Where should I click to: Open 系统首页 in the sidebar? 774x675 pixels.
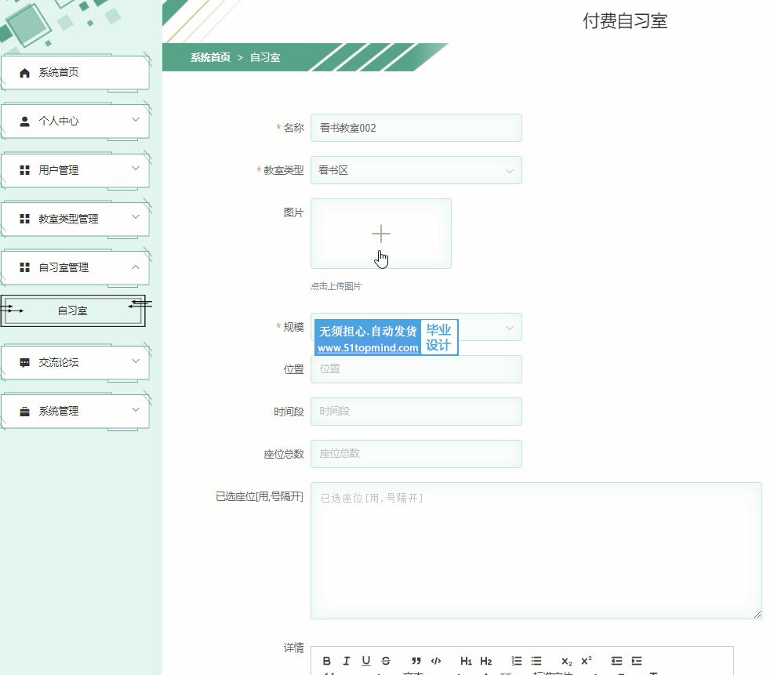74,73
